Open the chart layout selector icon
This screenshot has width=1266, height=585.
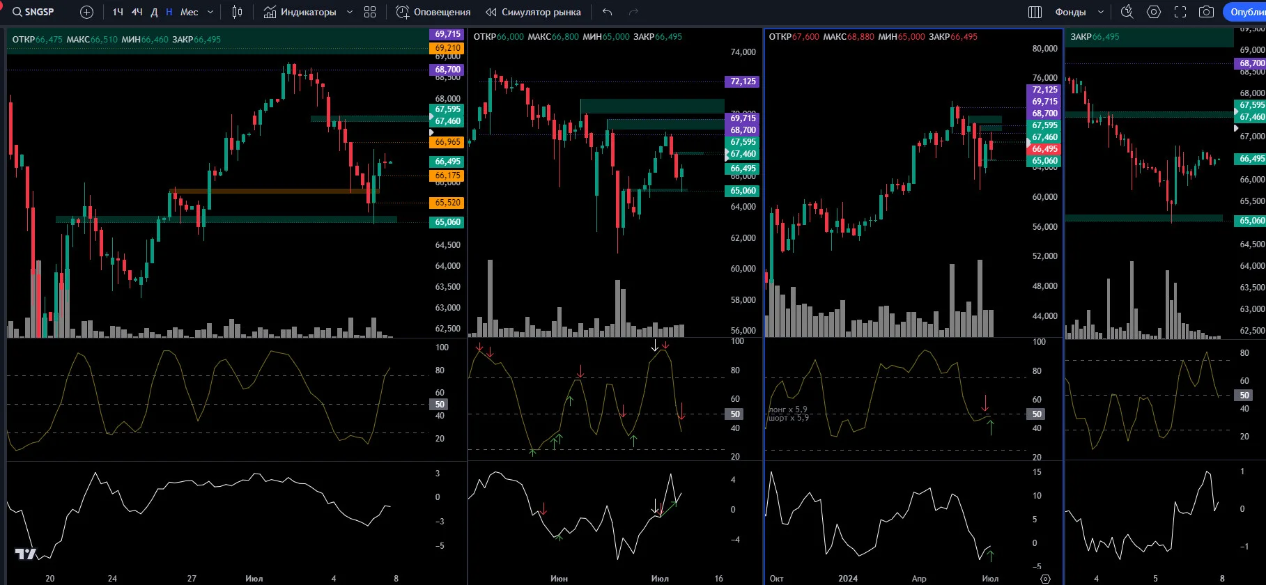[x=1035, y=12]
